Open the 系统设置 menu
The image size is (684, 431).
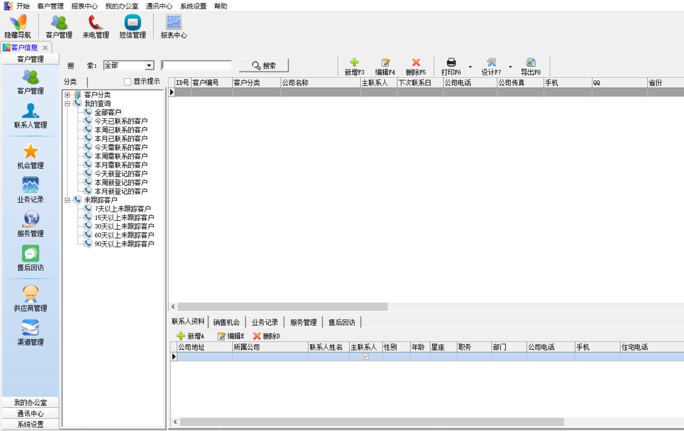[x=193, y=6]
